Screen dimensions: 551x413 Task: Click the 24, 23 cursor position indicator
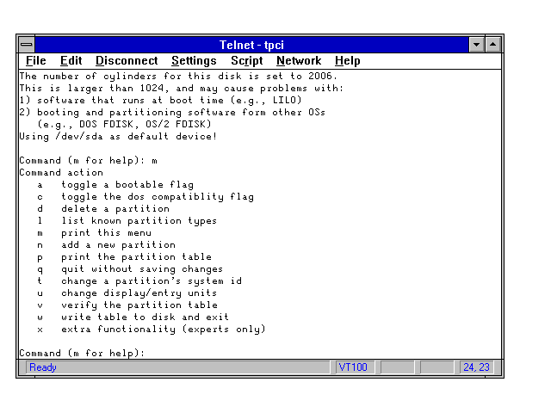coord(476,367)
